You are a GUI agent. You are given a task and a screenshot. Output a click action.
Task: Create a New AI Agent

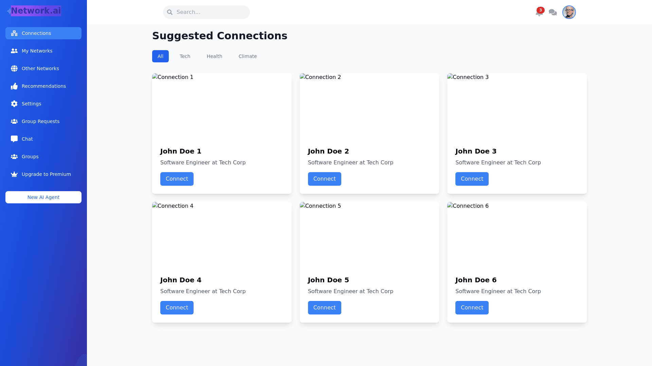coord(43,197)
